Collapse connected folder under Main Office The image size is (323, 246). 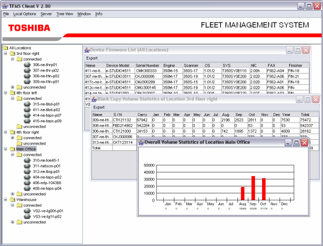click(x=12, y=155)
